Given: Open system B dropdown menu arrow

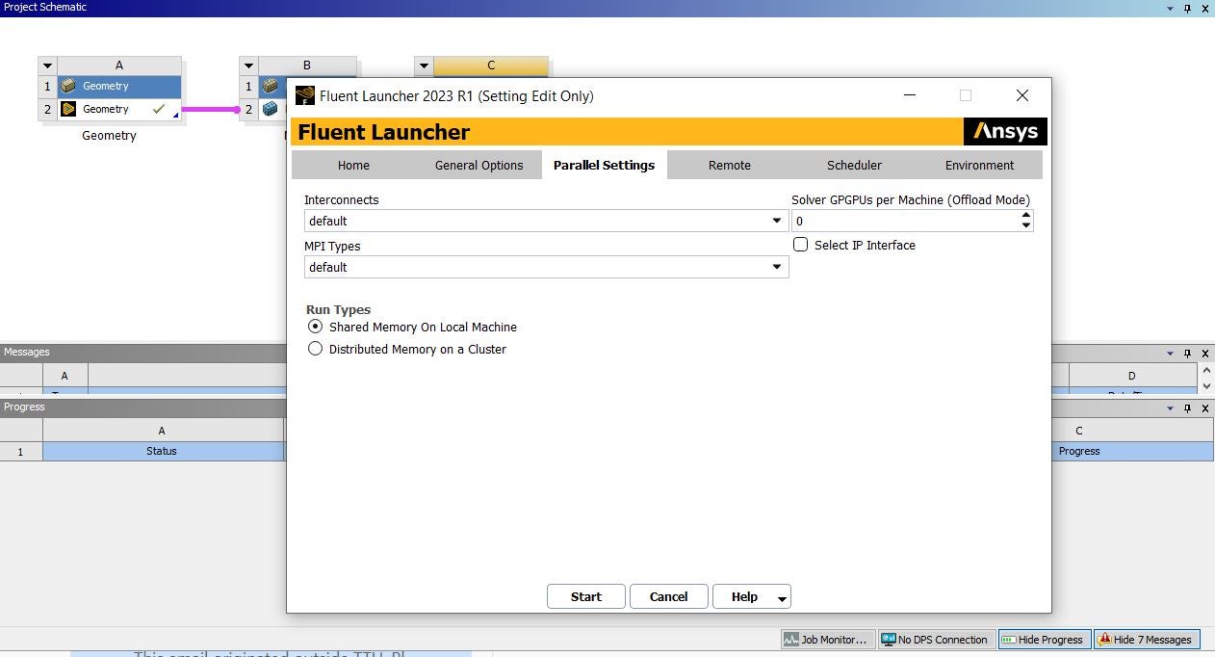Looking at the screenshot, I should [248, 66].
